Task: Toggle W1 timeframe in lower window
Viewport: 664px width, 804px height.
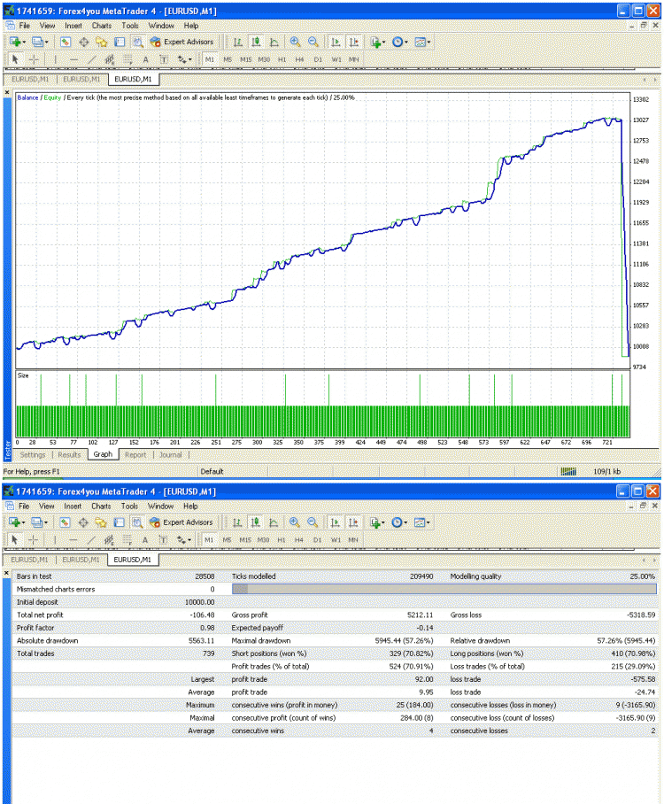Action: [336, 540]
